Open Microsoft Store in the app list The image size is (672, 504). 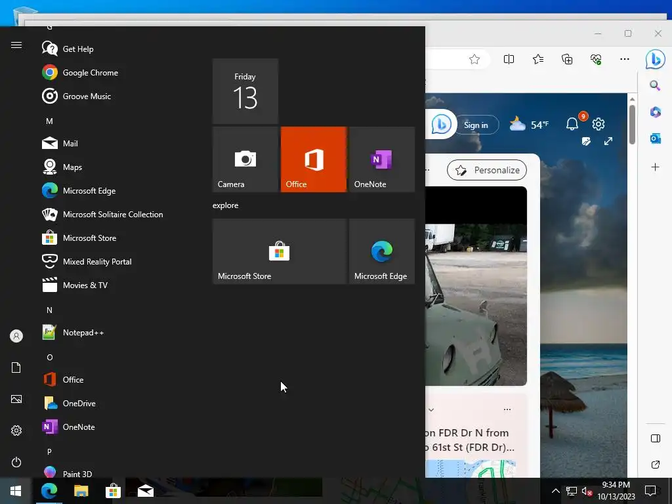coord(103,238)
